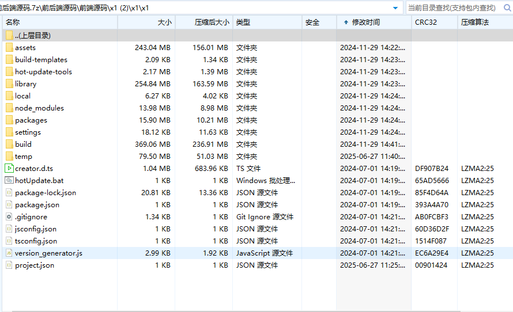Click the project.json file icon
Viewport: 513px width, 312px height.
point(9,265)
